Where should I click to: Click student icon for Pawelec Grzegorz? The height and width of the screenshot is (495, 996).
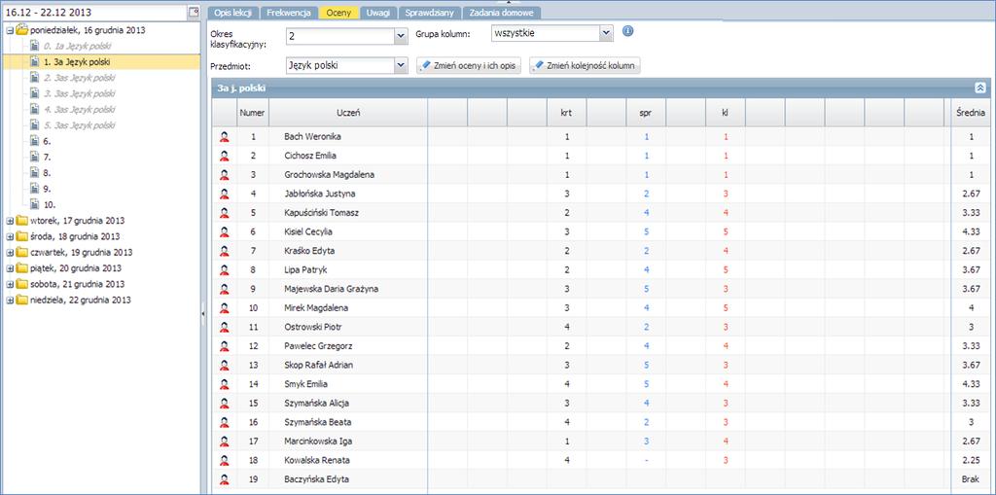(225, 346)
